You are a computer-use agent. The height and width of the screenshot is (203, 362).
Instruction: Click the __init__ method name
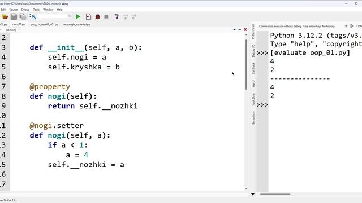(x=66, y=47)
